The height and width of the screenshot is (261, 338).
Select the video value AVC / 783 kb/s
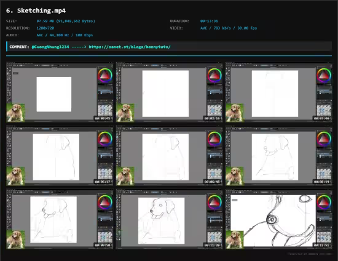(x=229, y=28)
